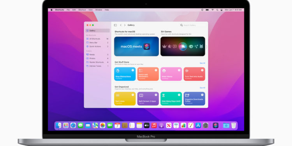Open the Starter Shortcuts folder
292x146 pixels.
(x=97, y=62)
